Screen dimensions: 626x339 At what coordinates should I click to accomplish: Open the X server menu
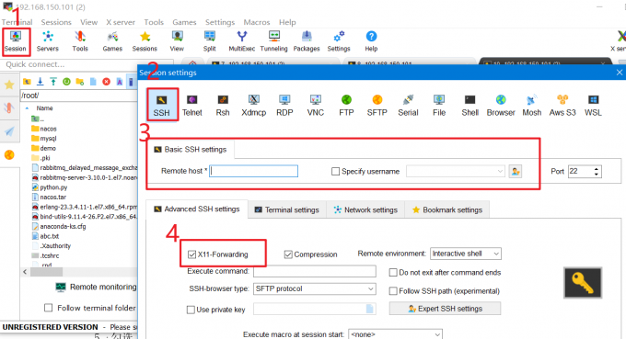point(121,22)
